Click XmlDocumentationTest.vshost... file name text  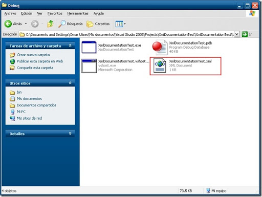(124, 61)
